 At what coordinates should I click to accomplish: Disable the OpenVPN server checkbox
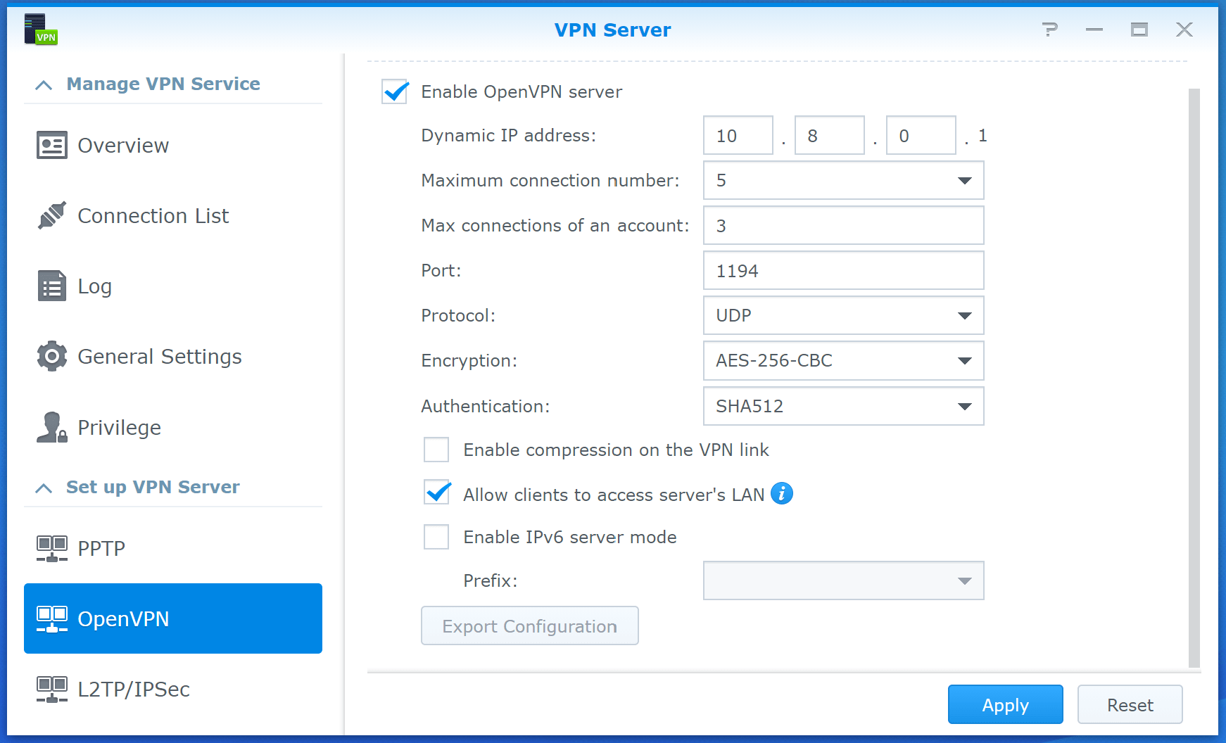pyautogui.click(x=395, y=91)
